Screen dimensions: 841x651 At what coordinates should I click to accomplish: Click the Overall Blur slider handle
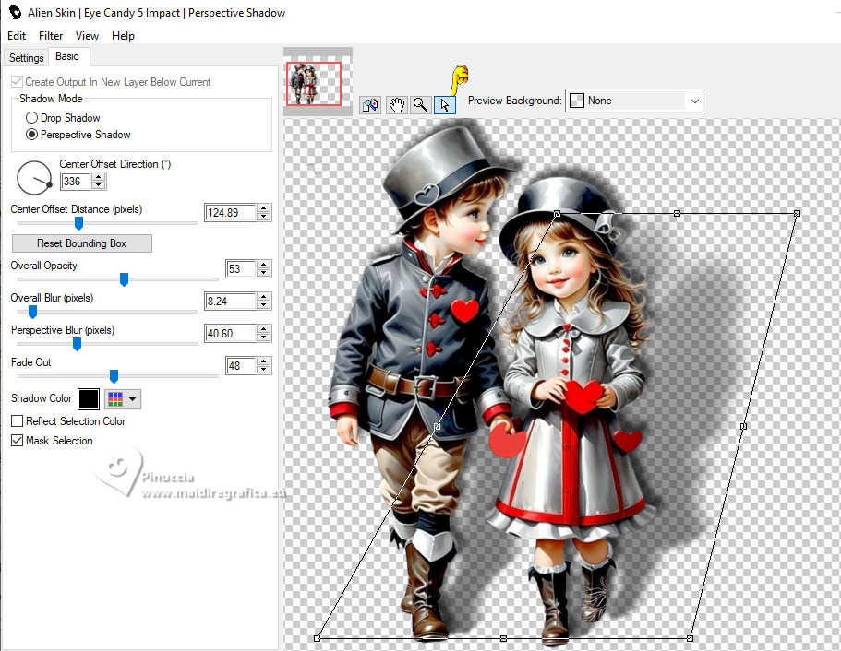point(32,312)
